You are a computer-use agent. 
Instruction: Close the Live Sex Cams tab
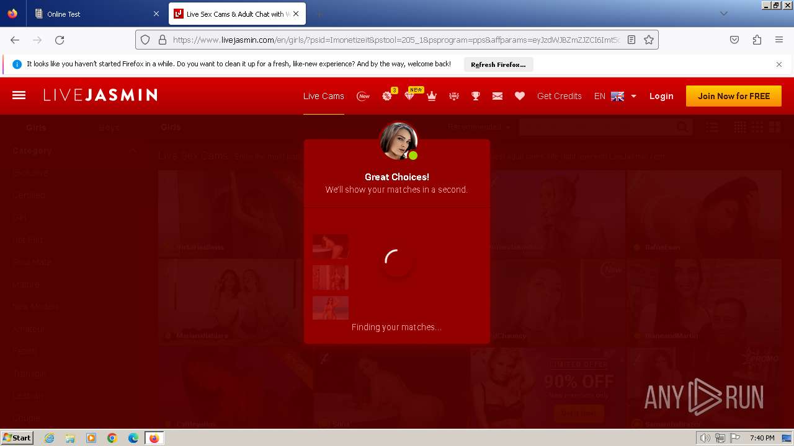tap(296, 14)
